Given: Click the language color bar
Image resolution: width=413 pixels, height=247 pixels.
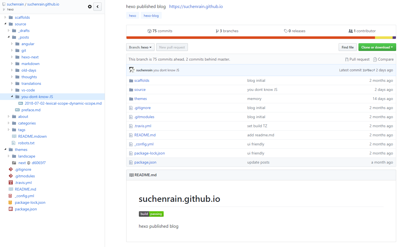Looking at the screenshot, I should (x=261, y=38).
